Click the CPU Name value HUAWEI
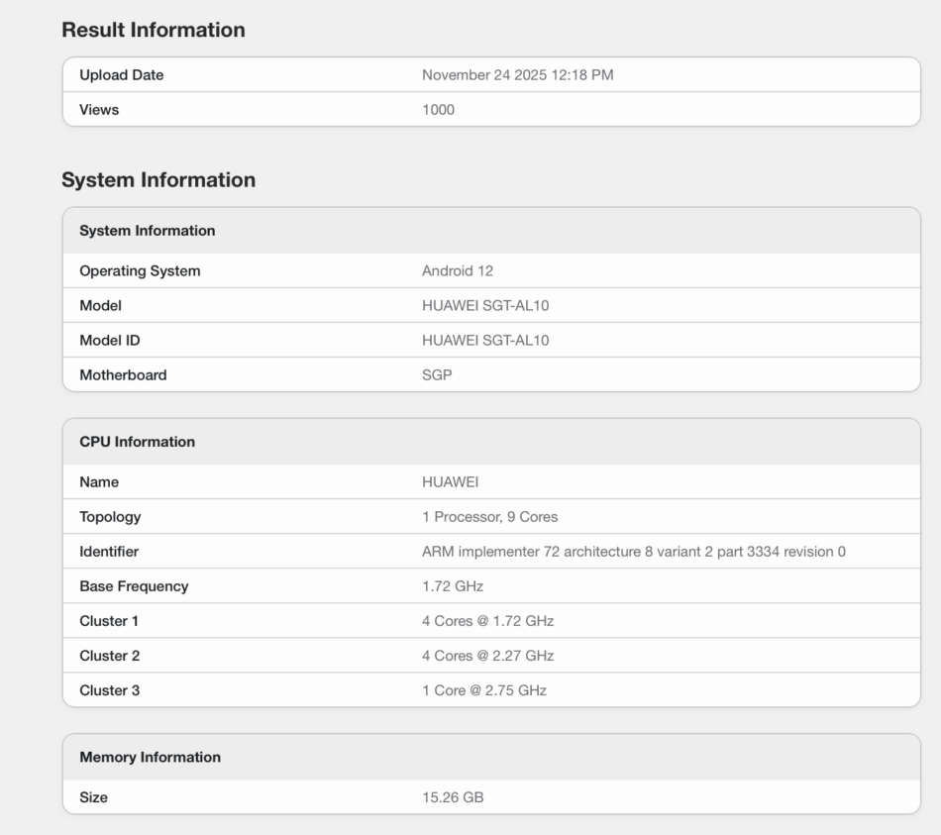This screenshot has width=941, height=835. point(451,482)
